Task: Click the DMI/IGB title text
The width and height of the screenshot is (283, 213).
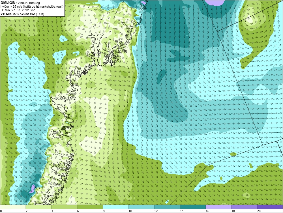Action: (8, 3)
